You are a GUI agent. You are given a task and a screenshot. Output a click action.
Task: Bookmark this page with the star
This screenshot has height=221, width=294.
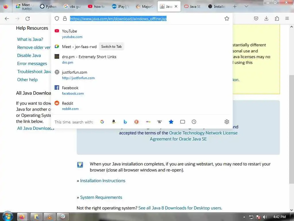click(227, 18)
